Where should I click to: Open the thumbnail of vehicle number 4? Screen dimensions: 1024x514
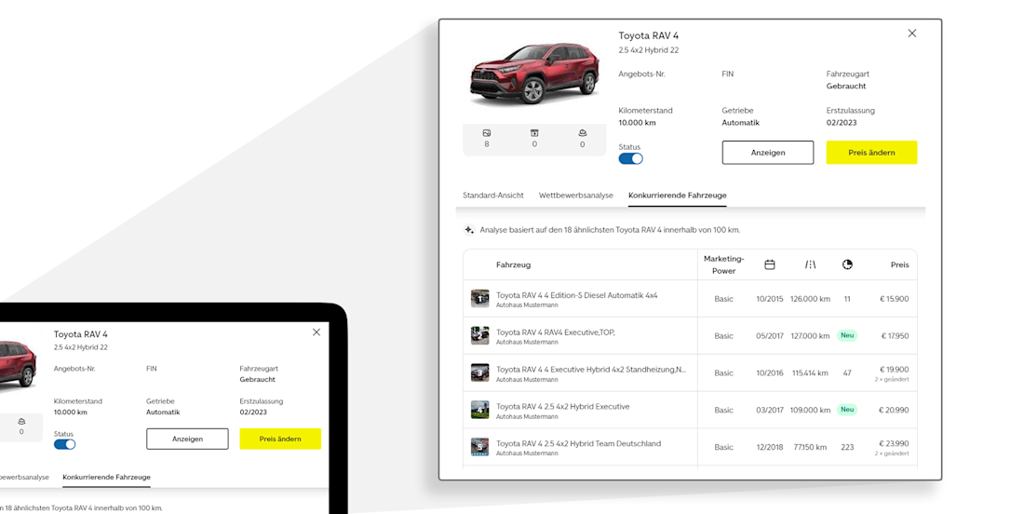pos(480,410)
